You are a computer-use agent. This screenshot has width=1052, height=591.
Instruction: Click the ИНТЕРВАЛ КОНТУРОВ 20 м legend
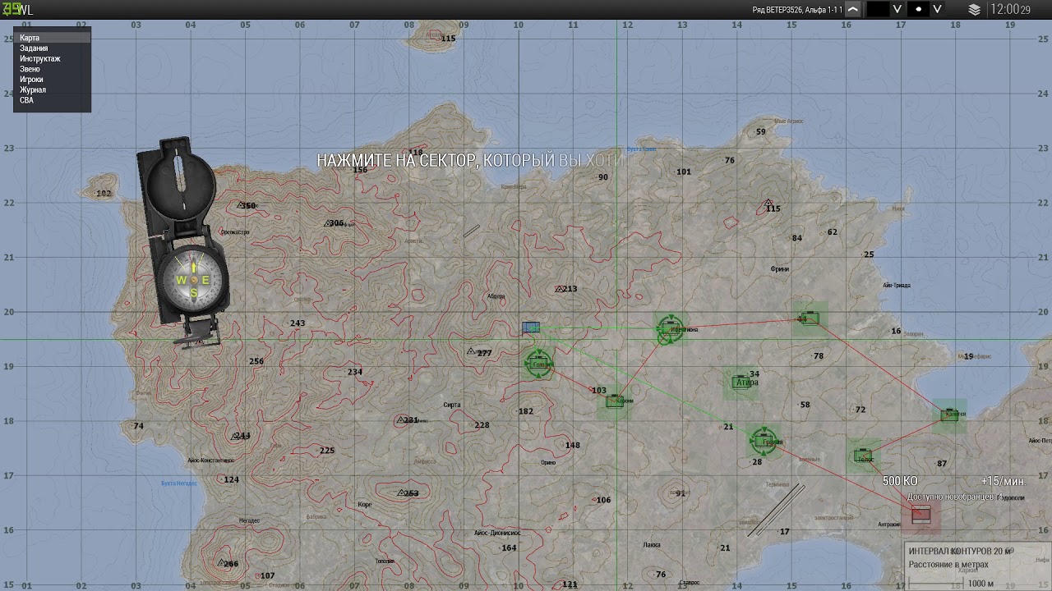pos(959,552)
